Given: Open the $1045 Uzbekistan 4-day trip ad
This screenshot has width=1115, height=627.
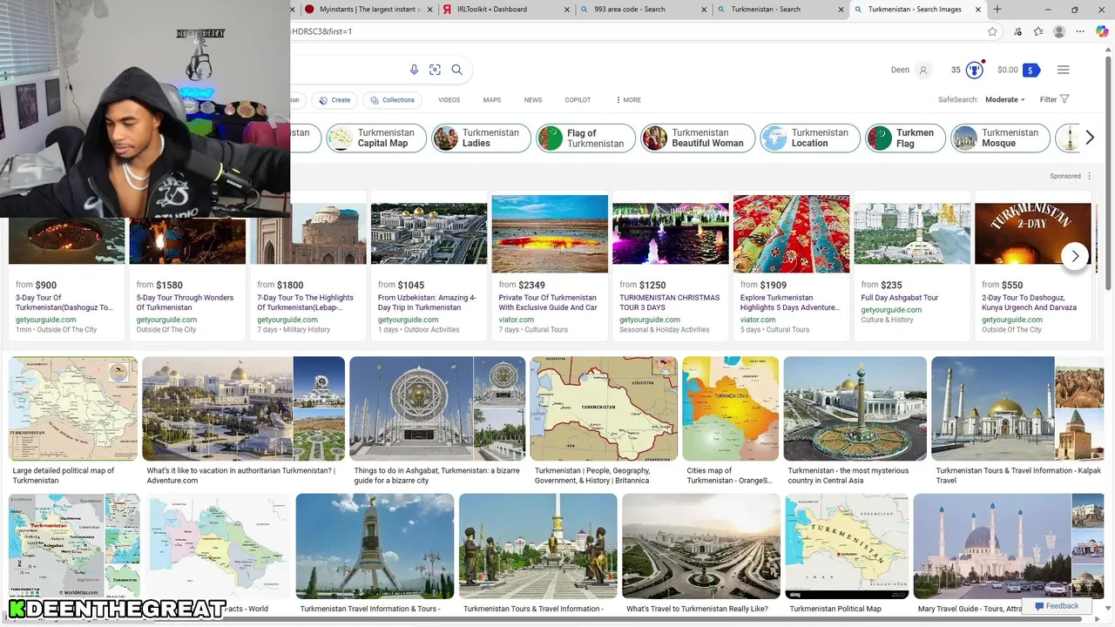Looking at the screenshot, I should pos(429,265).
